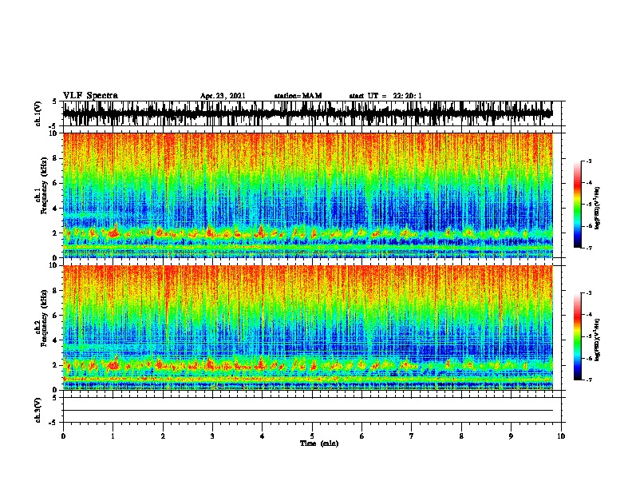The image size is (632, 489).
Task: Click the "VLF Spectra" title text
Action: (90, 96)
